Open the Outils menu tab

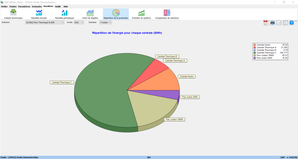click(x=58, y=6)
